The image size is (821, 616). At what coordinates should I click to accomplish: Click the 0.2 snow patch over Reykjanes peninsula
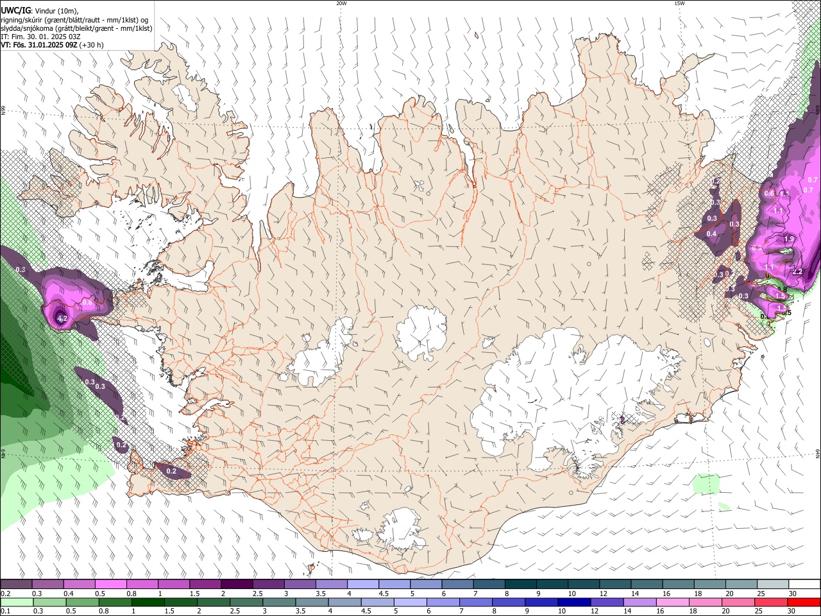[x=172, y=471]
